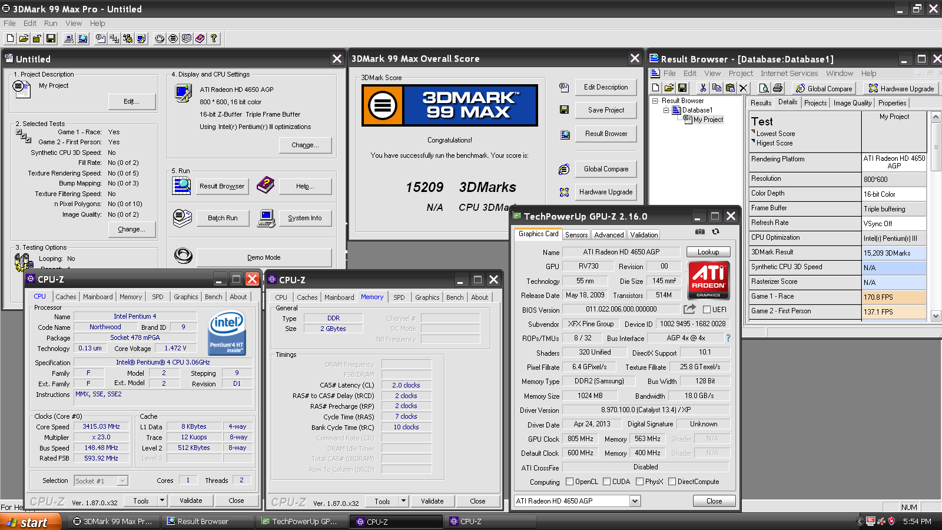
Task: Click Batch Run button in Run section
Action: 223,218
